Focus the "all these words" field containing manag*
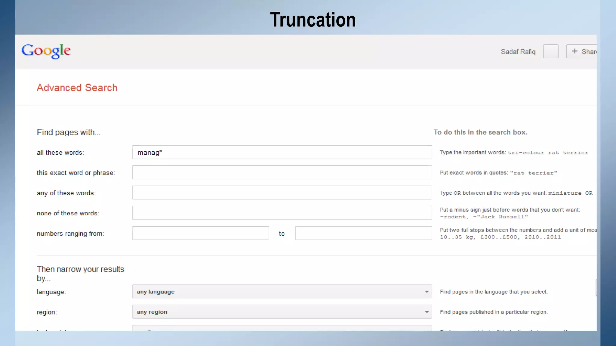Screen dimensions: 616x346 282,152
